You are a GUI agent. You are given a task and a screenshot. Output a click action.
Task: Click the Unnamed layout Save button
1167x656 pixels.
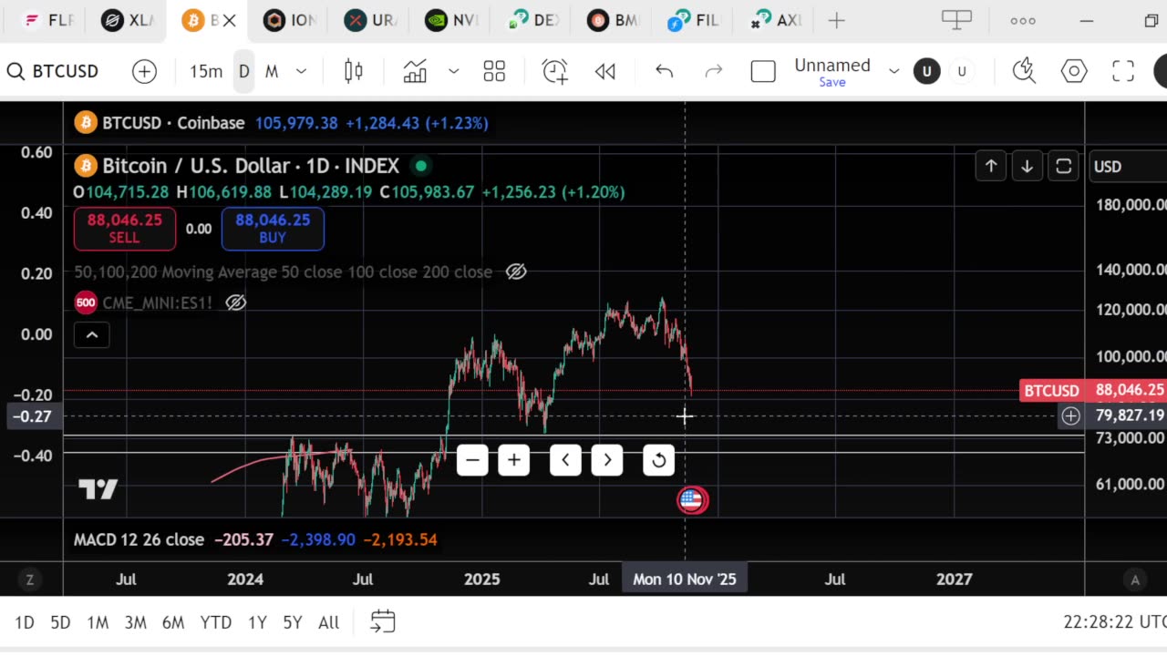point(832,82)
